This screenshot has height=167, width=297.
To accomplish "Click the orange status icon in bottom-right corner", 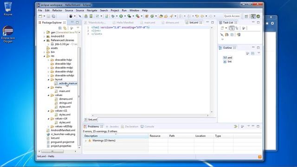I will (x=260, y=157).
